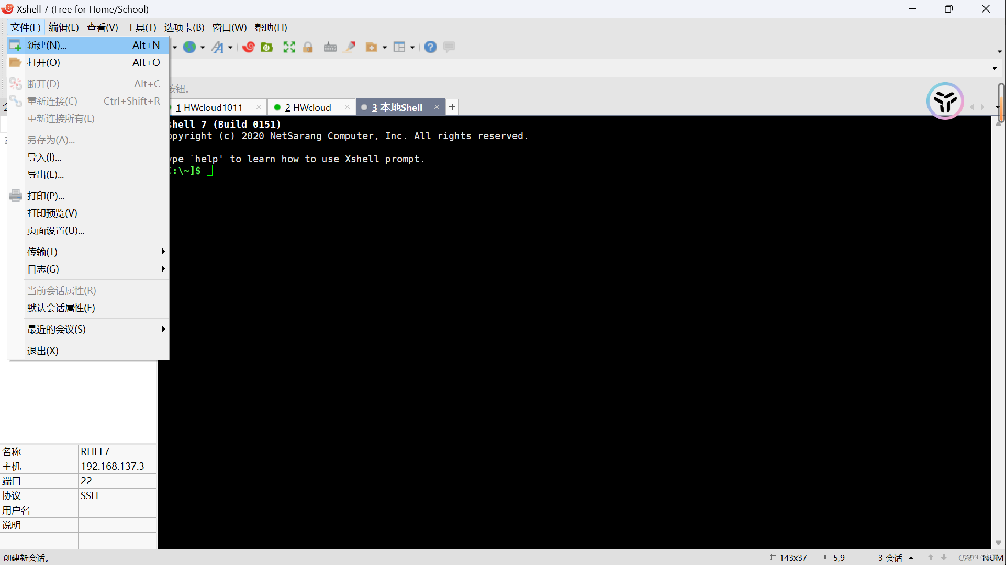Switch to the 1 HWcloud1011 tab
Image resolution: width=1006 pixels, height=565 pixels.
click(x=209, y=108)
